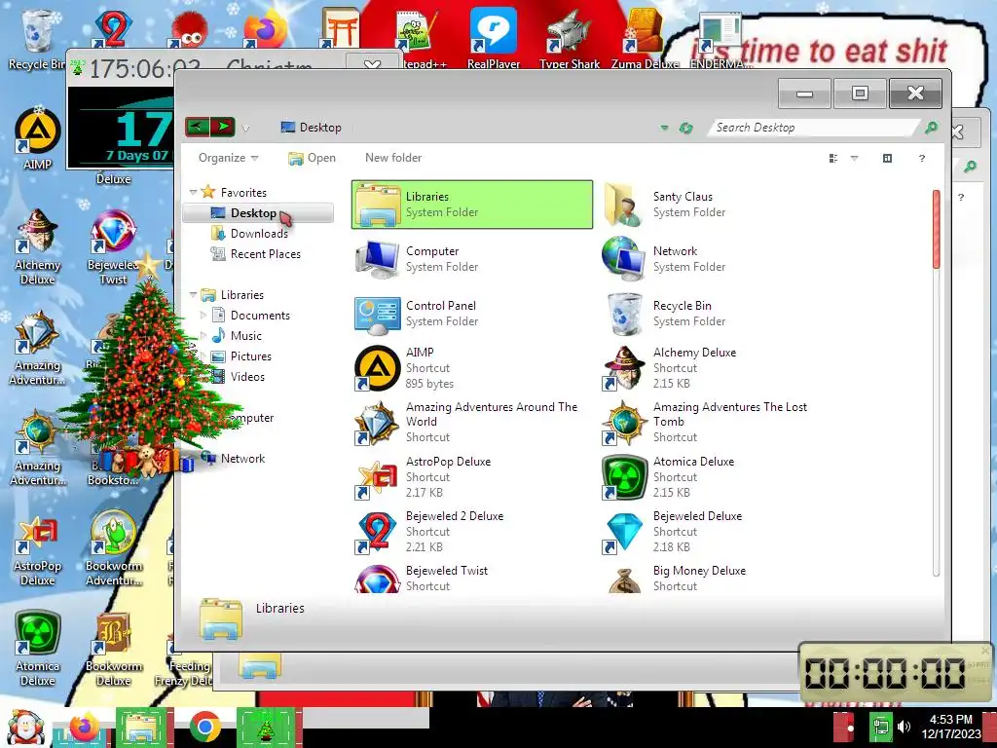Open address bar history dropdown arrow
The width and height of the screenshot is (997, 748).
point(664,128)
